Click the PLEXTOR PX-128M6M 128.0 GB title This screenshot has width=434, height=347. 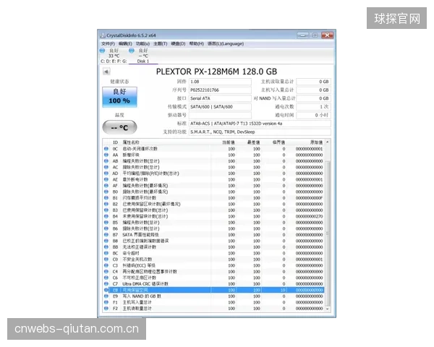pyautogui.click(x=216, y=72)
